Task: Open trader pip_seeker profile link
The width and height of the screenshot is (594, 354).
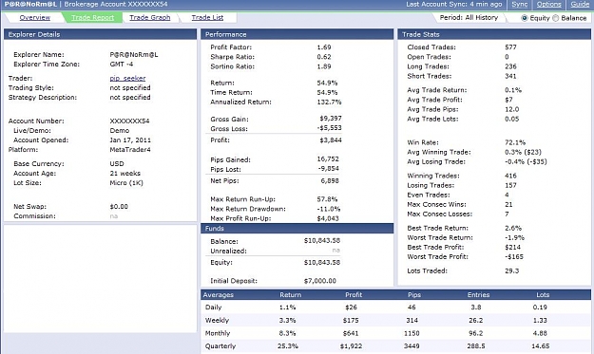Action: pos(127,78)
